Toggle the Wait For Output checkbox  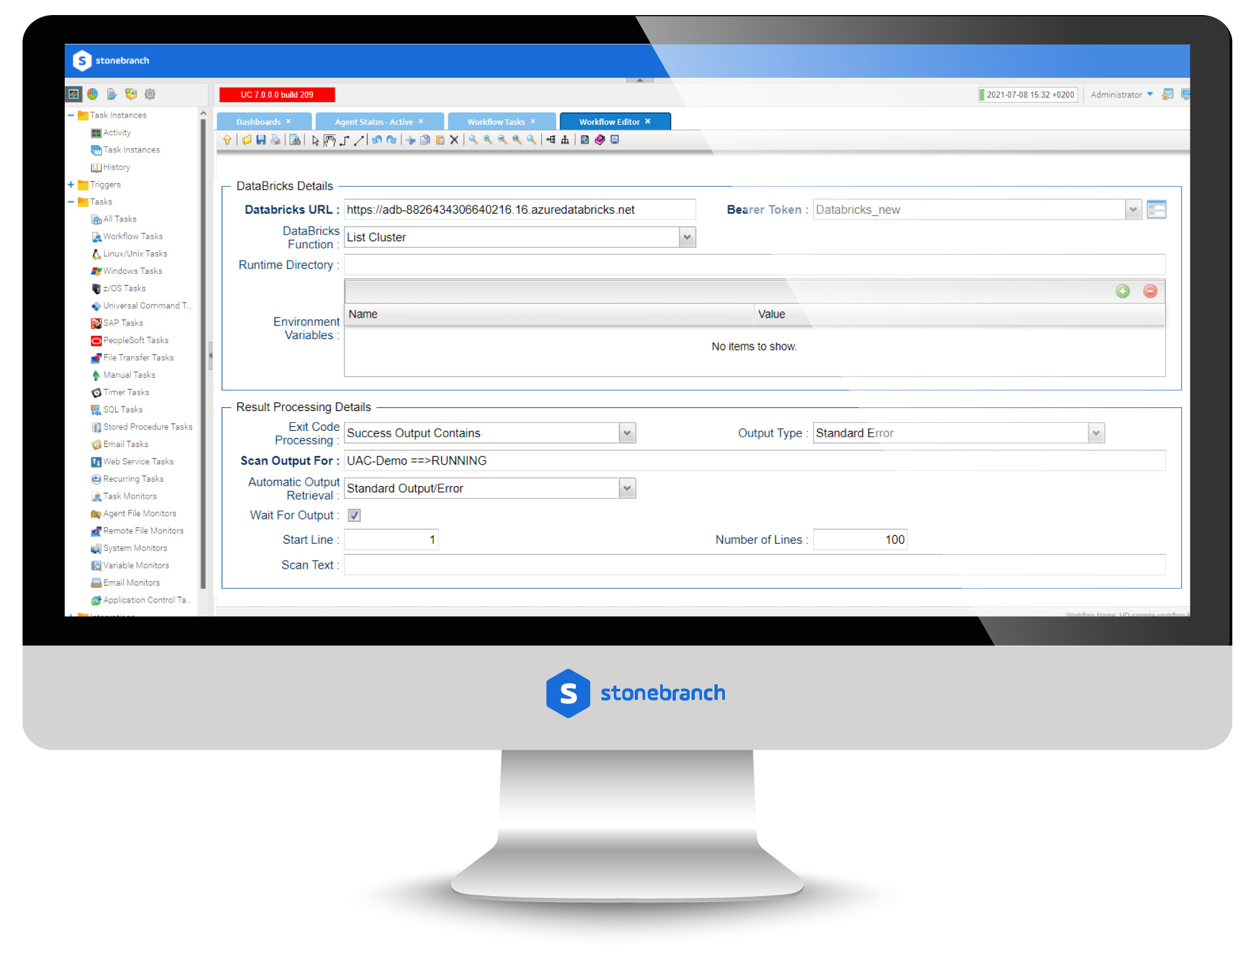[x=356, y=516]
